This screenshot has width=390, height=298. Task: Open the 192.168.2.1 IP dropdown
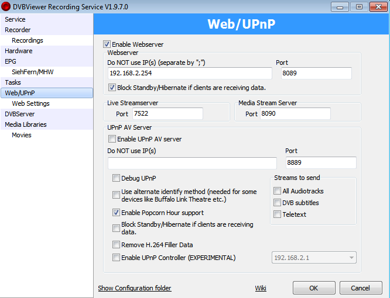(x=314, y=258)
